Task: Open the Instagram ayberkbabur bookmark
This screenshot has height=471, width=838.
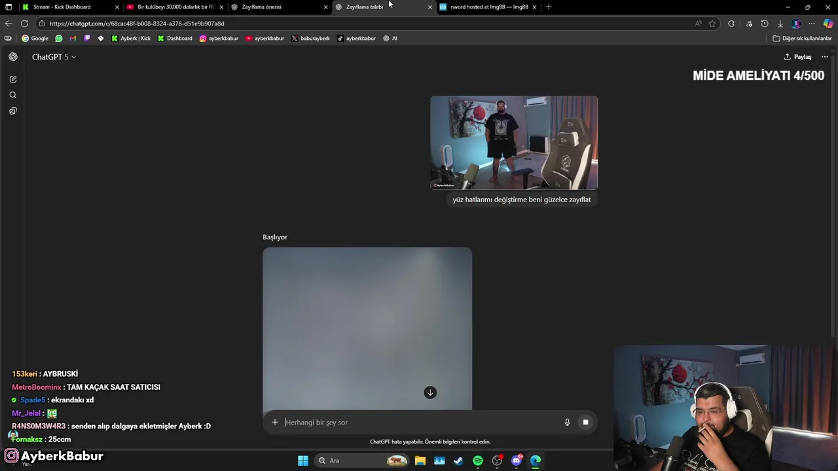Action: [x=219, y=39]
